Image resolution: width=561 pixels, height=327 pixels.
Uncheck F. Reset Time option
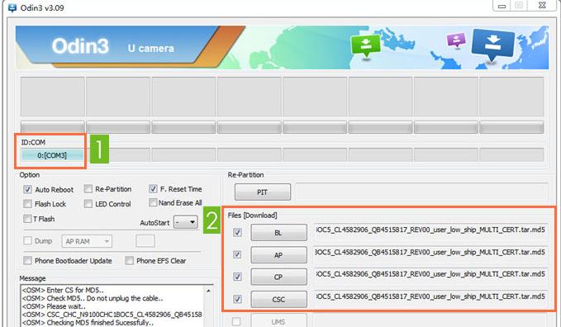coord(153,188)
